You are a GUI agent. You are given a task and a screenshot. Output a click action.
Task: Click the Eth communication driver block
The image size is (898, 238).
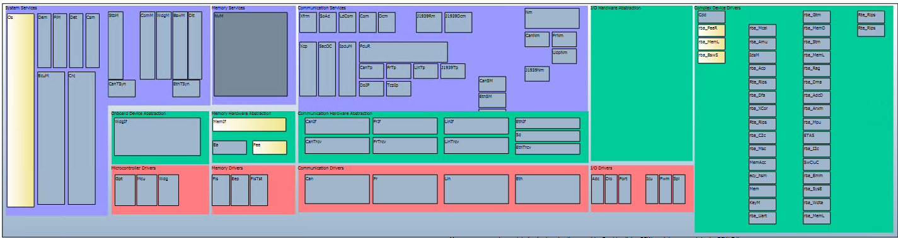point(548,189)
